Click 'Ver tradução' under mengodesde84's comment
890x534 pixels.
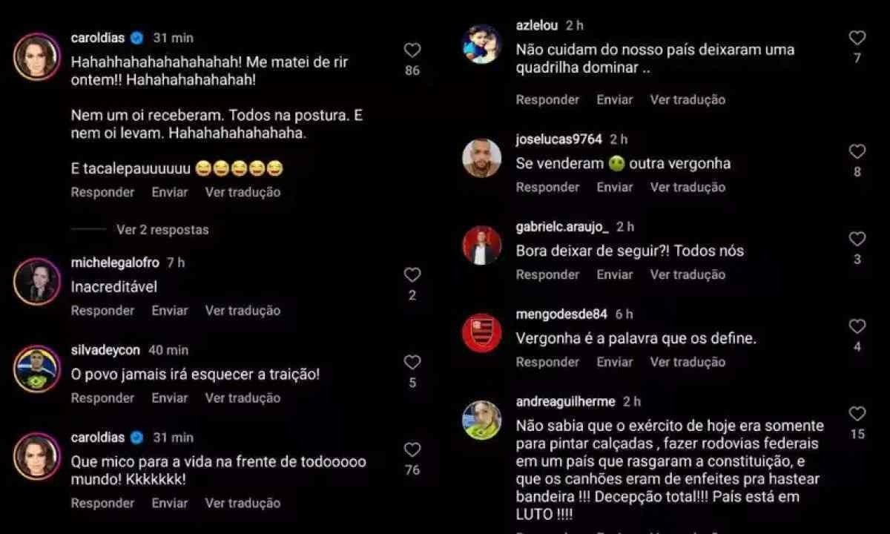click(688, 362)
